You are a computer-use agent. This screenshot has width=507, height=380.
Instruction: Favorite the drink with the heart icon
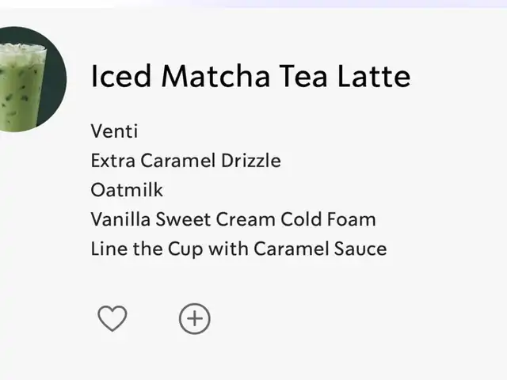click(112, 318)
